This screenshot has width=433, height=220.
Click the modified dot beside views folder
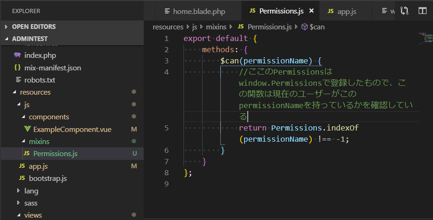pyautogui.click(x=134, y=214)
